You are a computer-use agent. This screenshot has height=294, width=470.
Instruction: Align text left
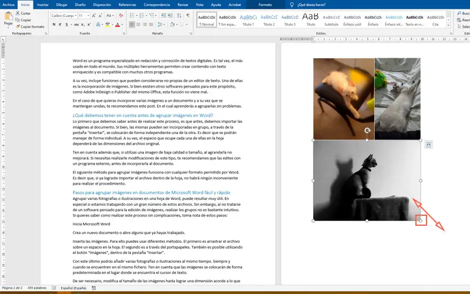click(132, 25)
